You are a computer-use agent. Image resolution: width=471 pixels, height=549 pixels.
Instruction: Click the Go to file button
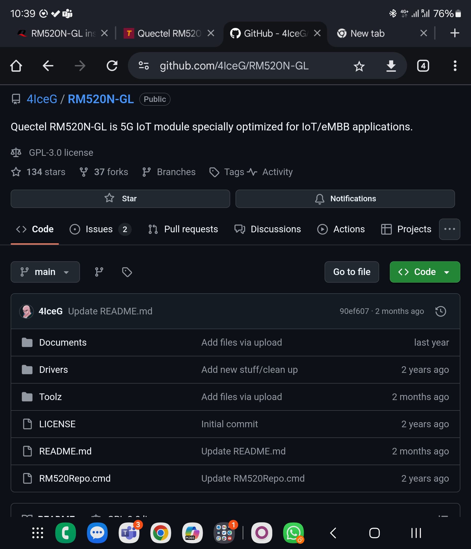351,272
